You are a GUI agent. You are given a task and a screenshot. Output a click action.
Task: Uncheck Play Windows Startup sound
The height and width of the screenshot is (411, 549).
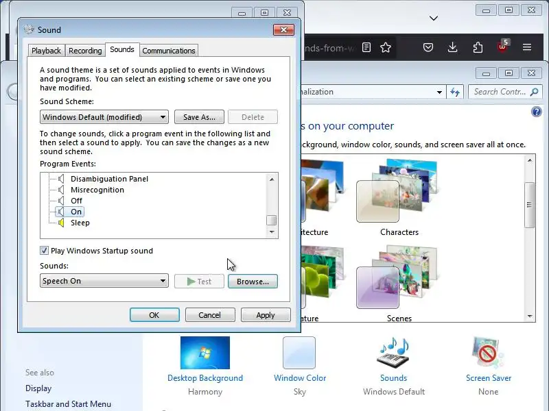[x=44, y=251]
